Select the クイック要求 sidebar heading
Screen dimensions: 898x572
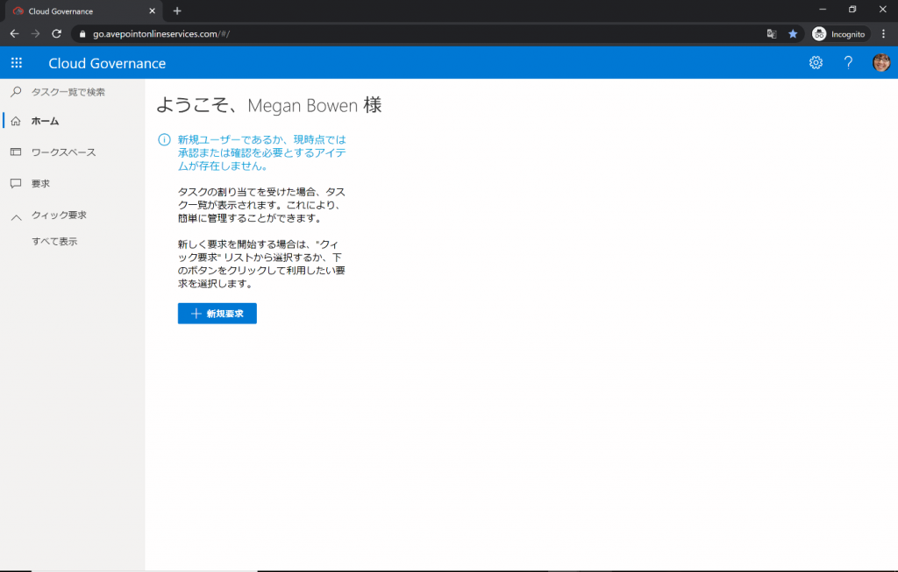pyautogui.click(x=59, y=215)
